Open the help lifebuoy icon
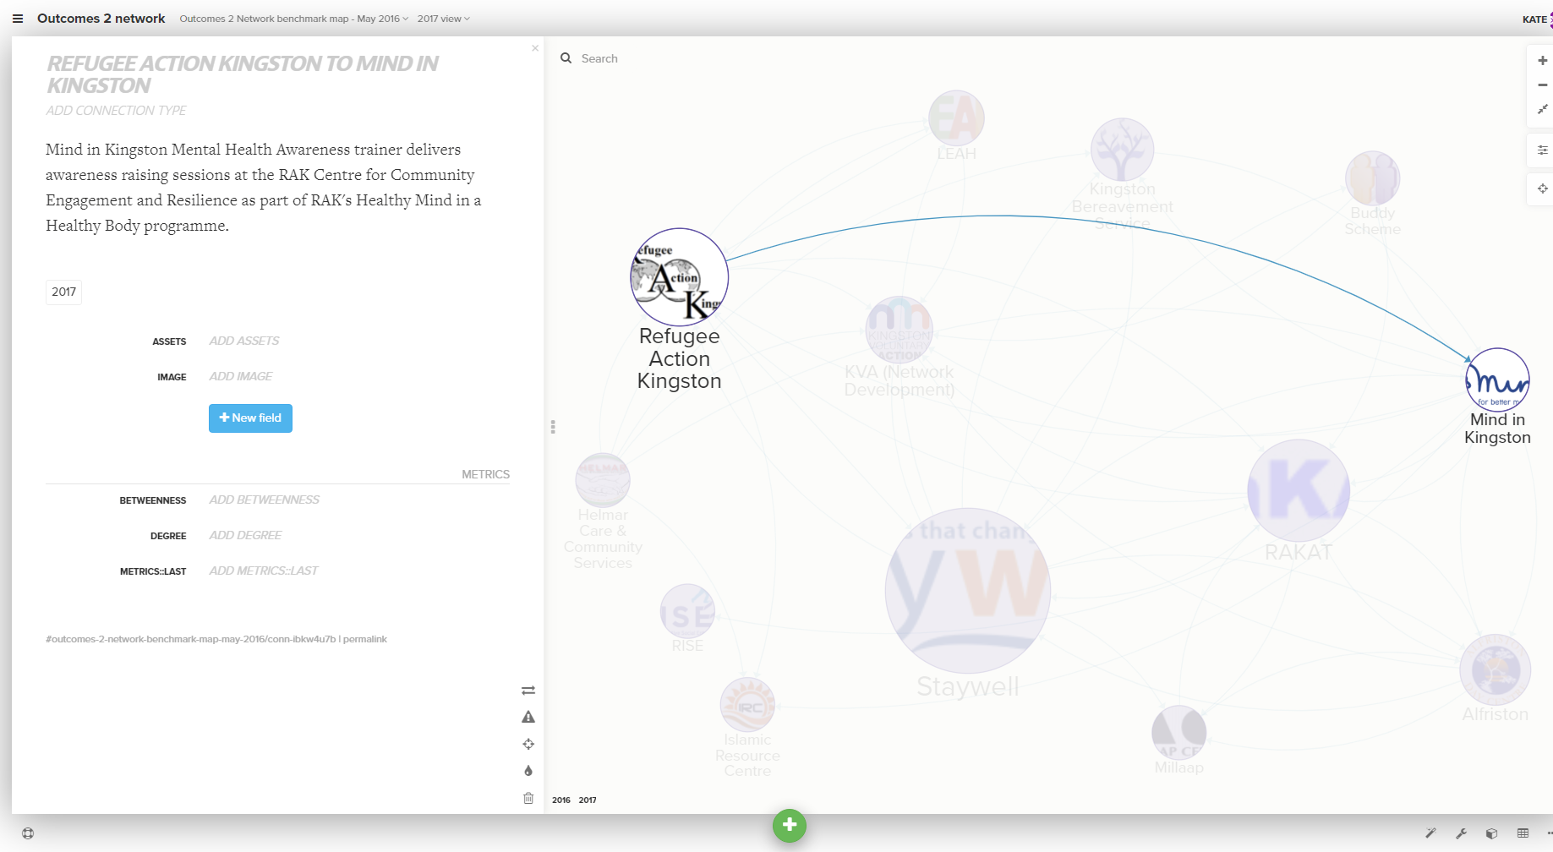1553x852 pixels. click(x=28, y=833)
